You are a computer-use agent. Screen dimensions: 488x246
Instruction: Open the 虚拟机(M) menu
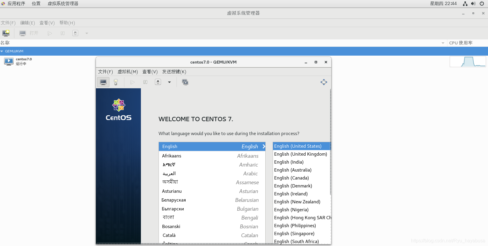128,72
